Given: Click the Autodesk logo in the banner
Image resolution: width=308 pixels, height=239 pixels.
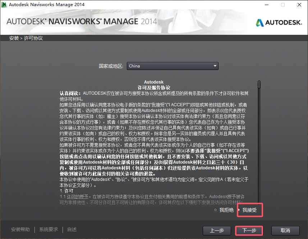Looking at the screenshot, I should [x=279, y=23].
